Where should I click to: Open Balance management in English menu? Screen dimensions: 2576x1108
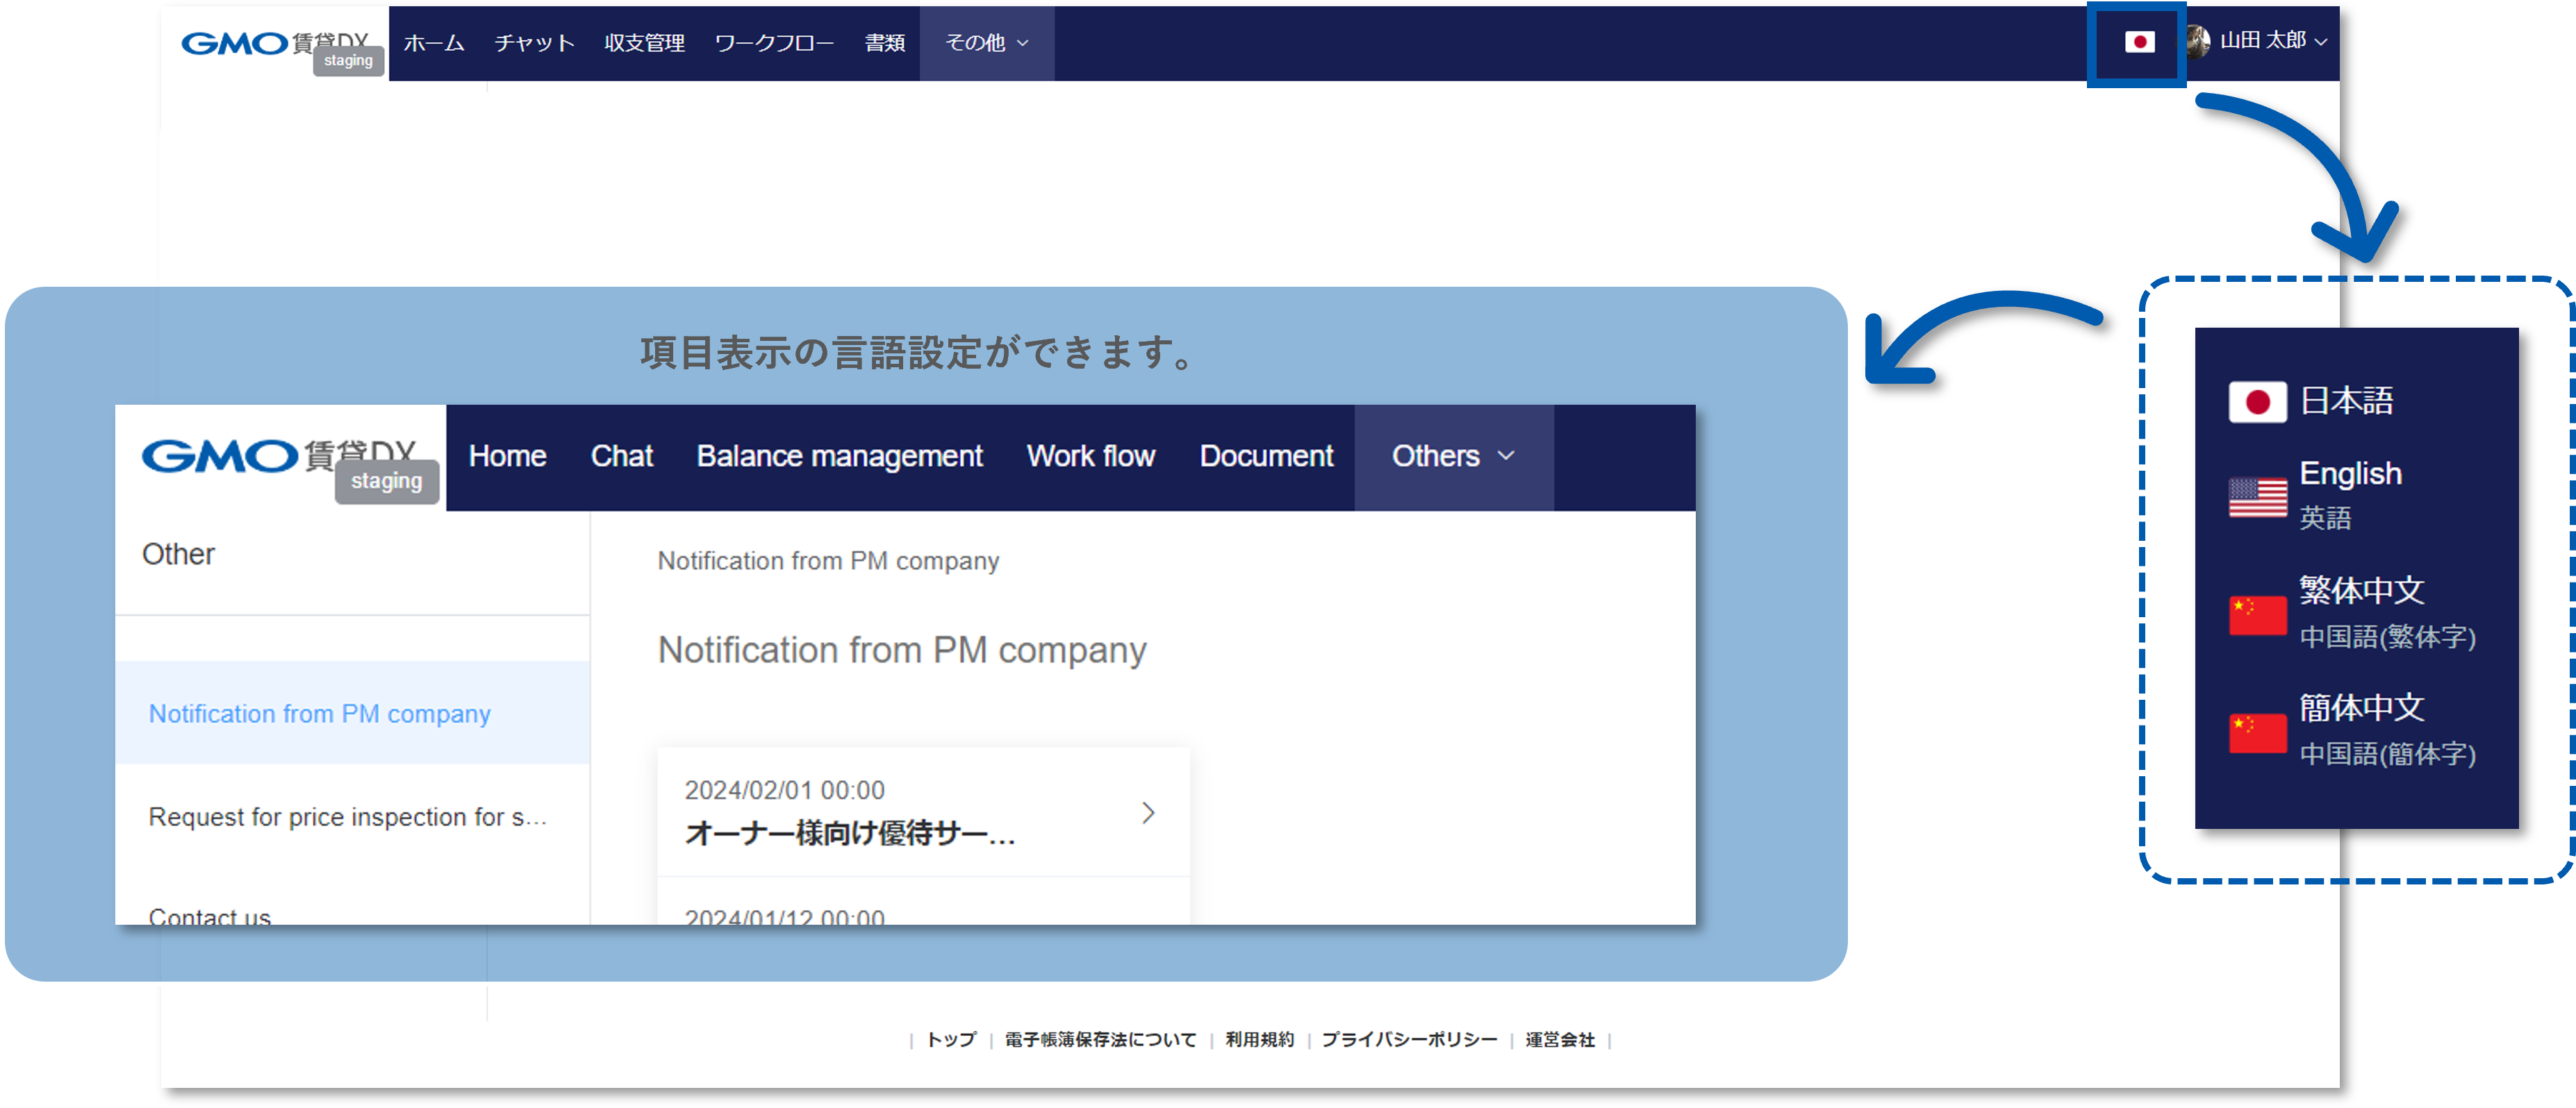pyautogui.click(x=839, y=457)
